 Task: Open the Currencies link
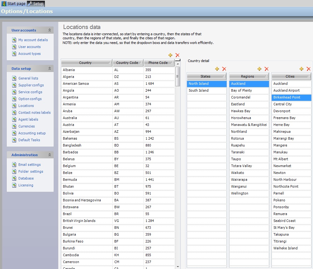26,126
